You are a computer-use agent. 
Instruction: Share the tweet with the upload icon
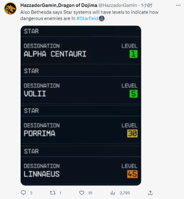(x=150, y=193)
